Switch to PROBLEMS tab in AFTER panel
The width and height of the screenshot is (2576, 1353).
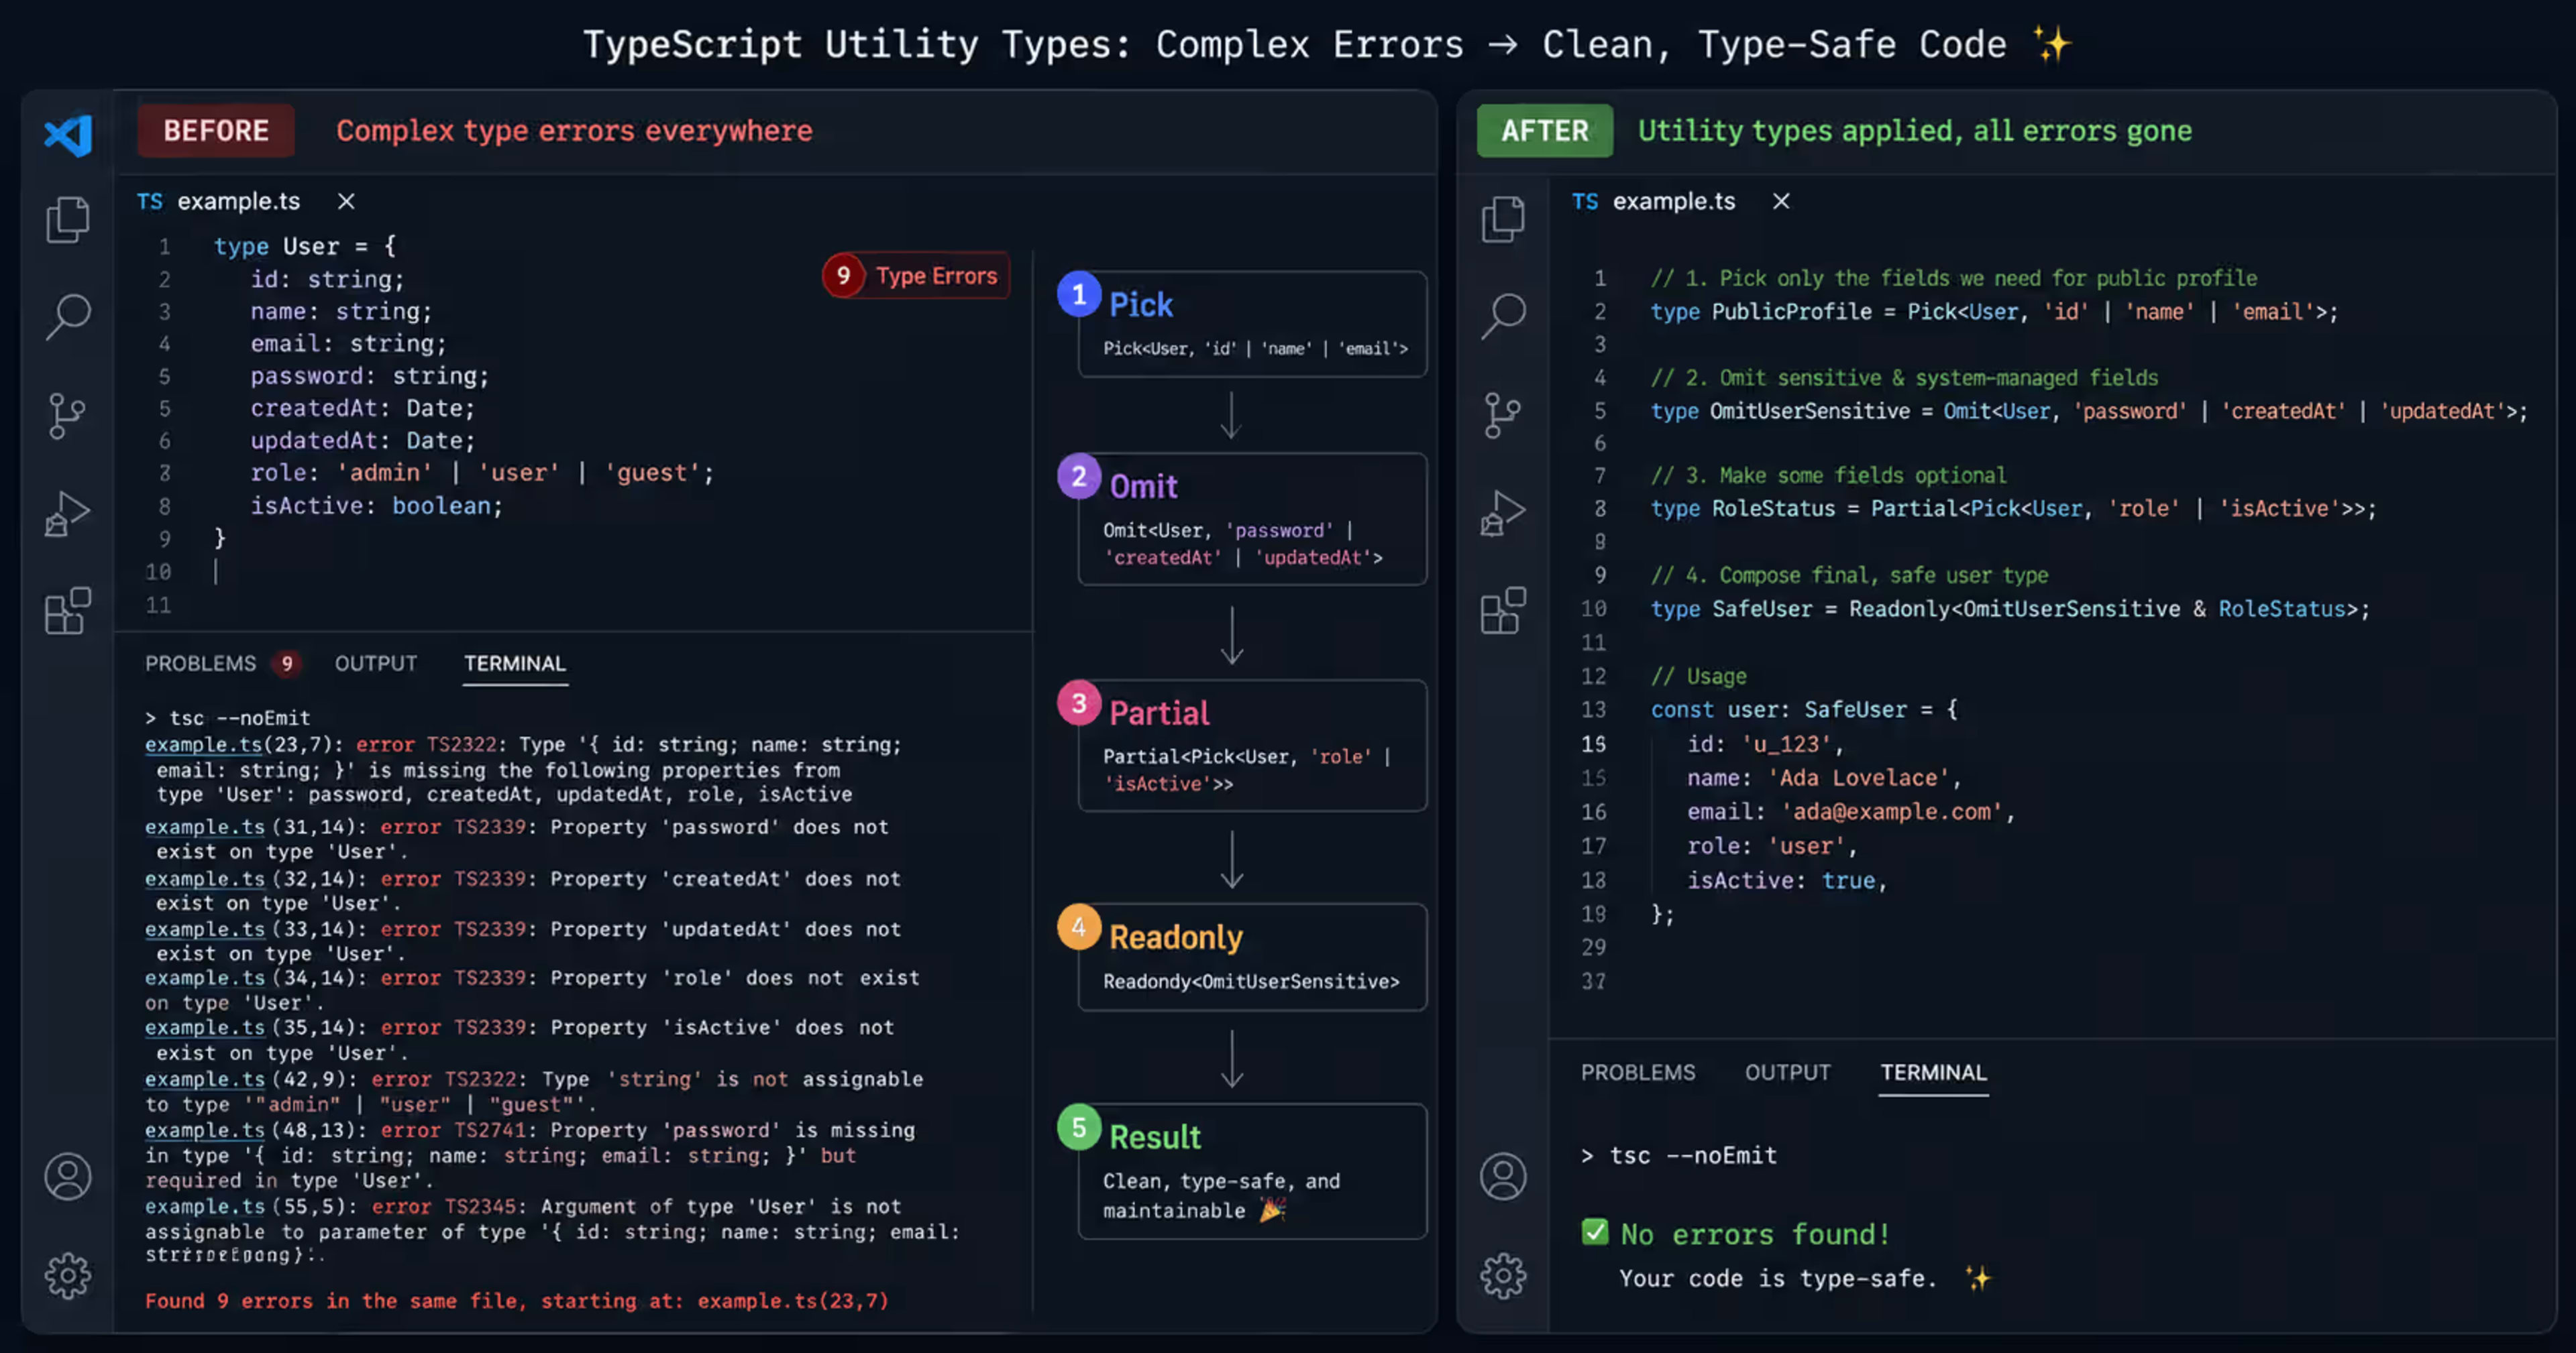pyautogui.click(x=1638, y=1072)
